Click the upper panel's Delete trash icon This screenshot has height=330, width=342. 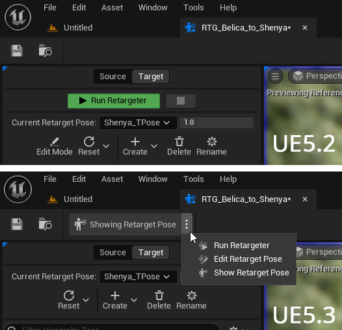coord(179,142)
